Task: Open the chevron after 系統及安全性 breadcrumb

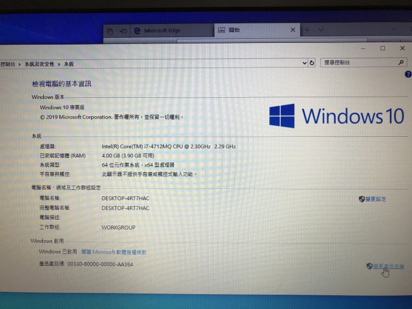Action: pyautogui.click(x=59, y=64)
